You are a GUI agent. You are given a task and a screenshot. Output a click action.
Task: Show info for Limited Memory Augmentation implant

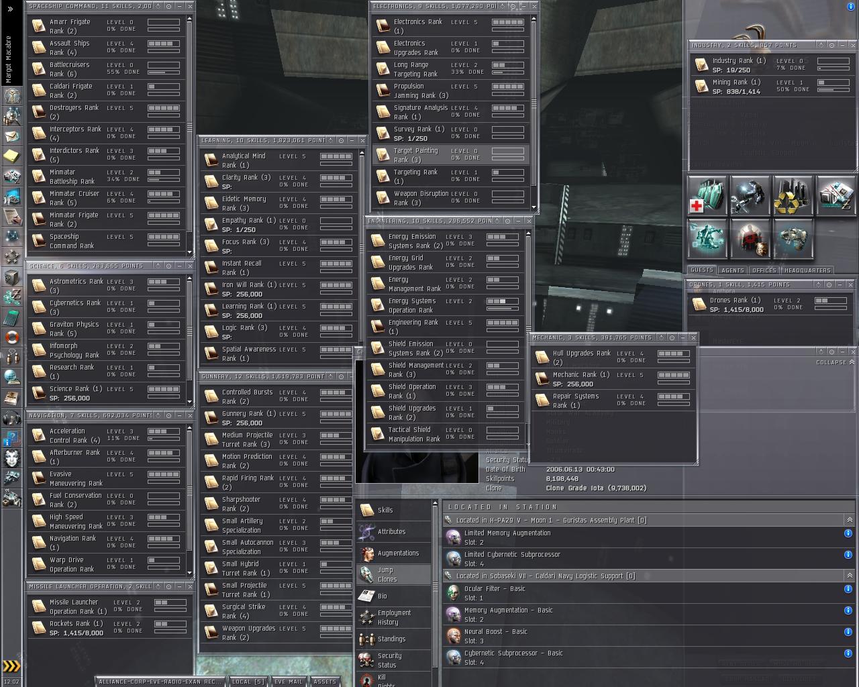coord(848,533)
